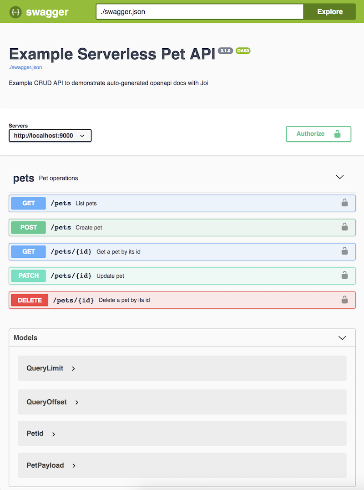Click the 0.1.0 version badge
The width and height of the screenshot is (364, 490).
[225, 51]
